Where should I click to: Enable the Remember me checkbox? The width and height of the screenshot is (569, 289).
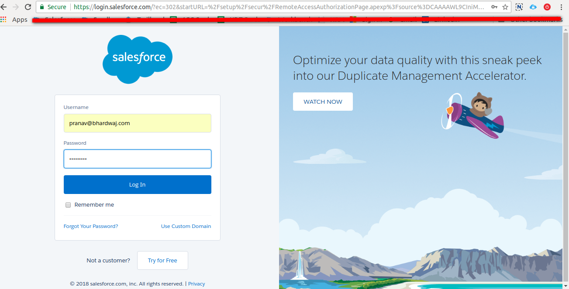68,205
